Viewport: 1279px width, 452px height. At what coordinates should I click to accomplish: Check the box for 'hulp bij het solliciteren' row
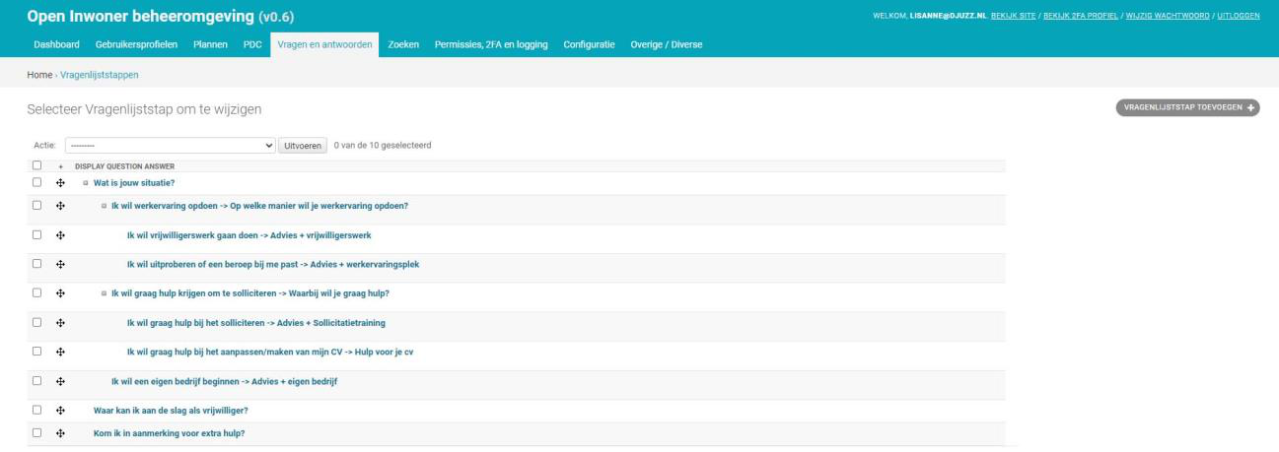pos(36,322)
